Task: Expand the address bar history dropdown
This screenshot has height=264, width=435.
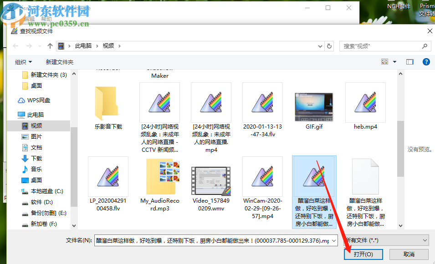Action: tap(320, 46)
